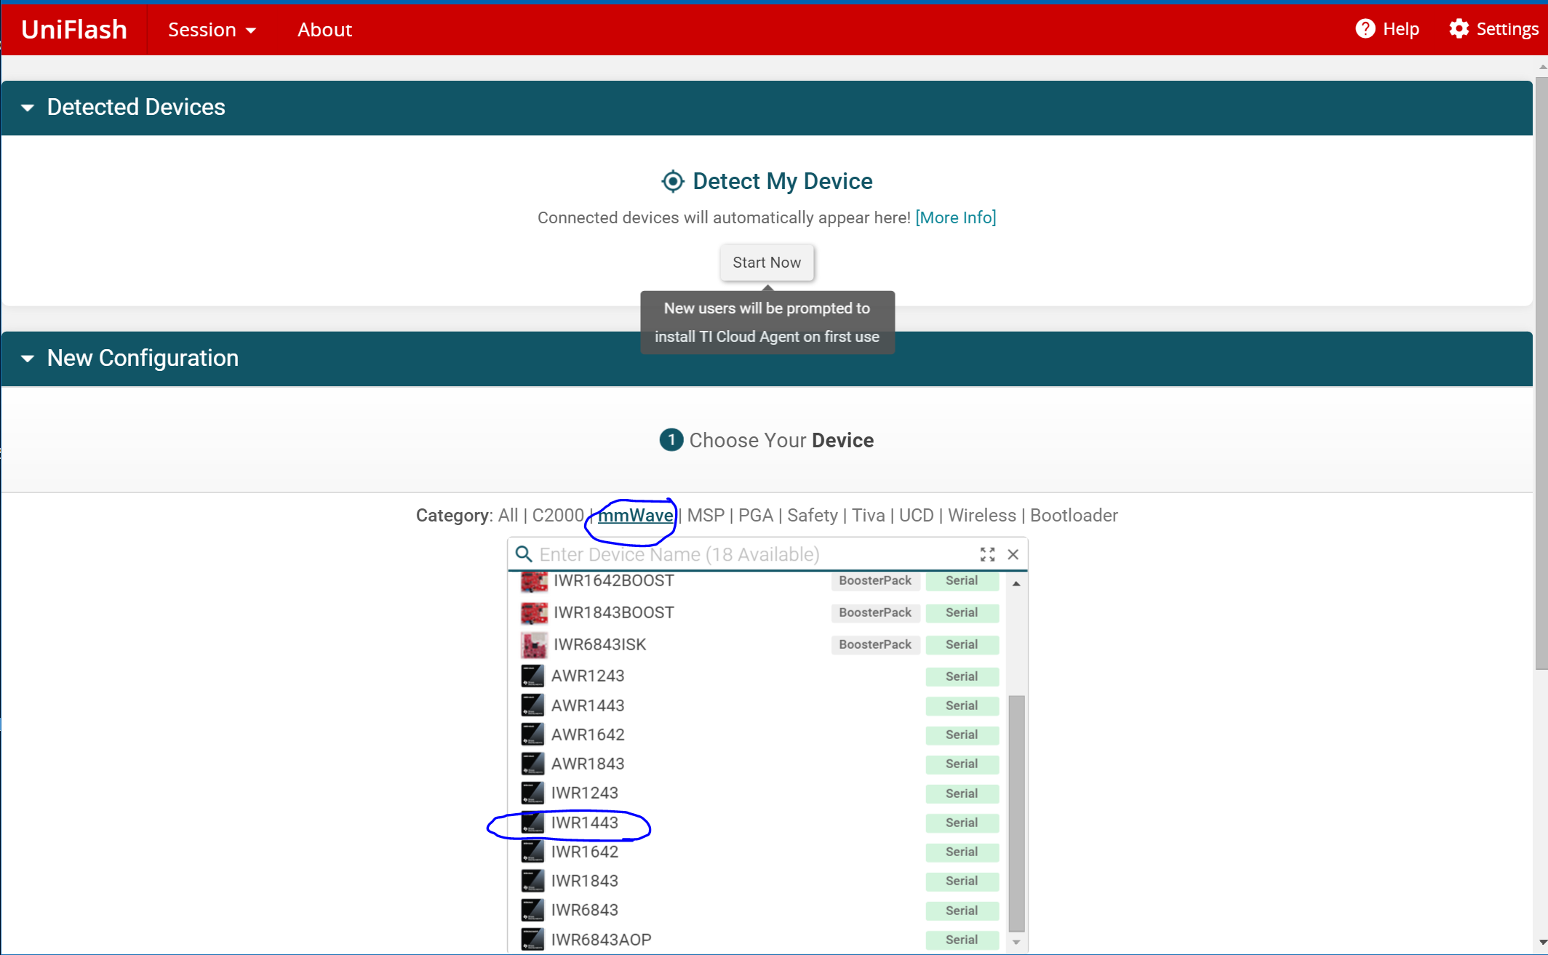Select AWR1642 device from list

(x=759, y=735)
